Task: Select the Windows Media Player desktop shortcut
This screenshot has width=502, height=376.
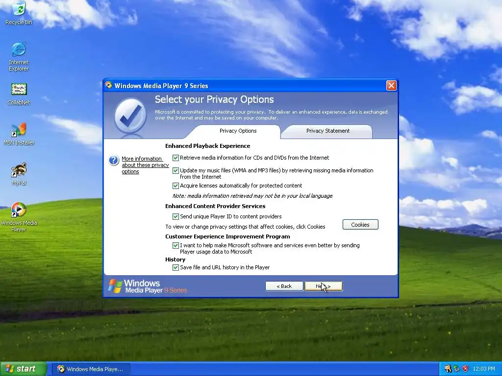Action: (19, 217)
